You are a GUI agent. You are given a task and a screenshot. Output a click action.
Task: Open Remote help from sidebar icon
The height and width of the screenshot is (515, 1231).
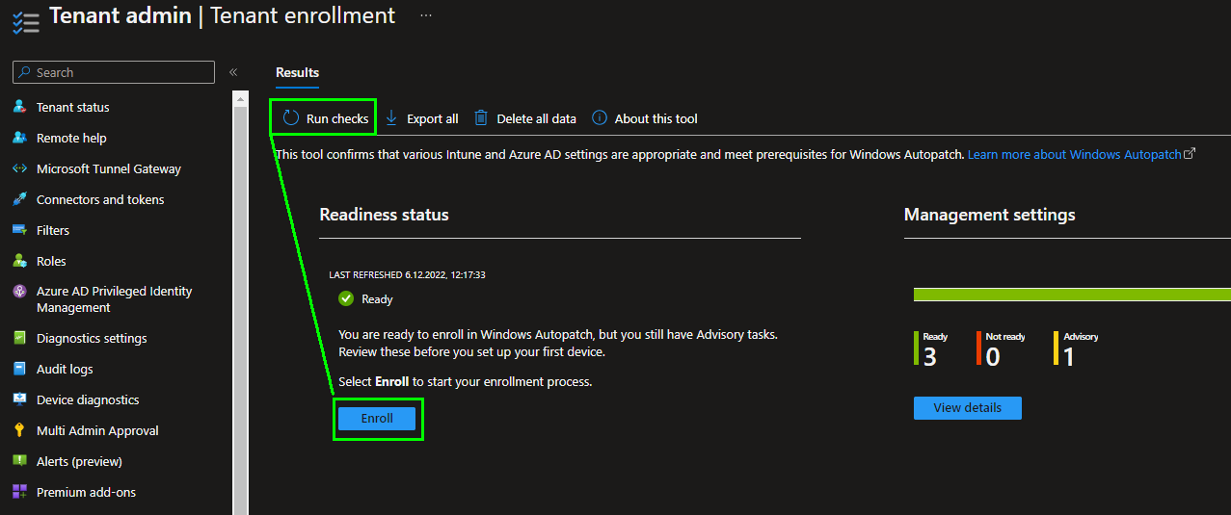[19, 138]
